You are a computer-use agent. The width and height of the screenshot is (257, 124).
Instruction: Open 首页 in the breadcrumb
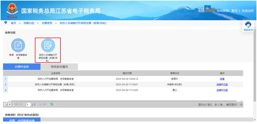tap(13, 23)
